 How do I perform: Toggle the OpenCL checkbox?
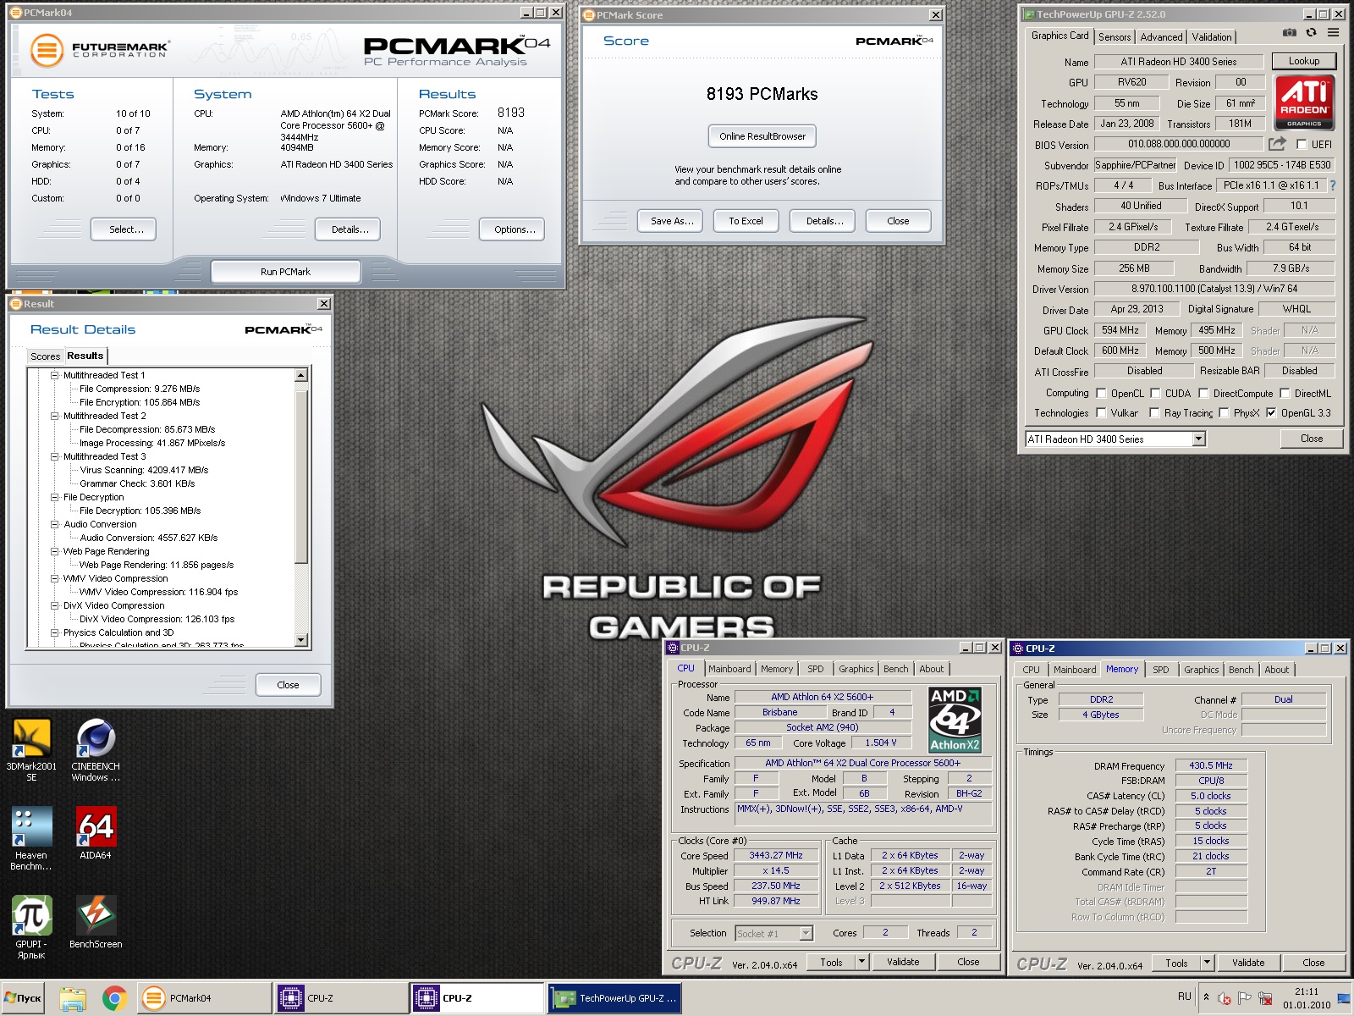point(1101,394)
